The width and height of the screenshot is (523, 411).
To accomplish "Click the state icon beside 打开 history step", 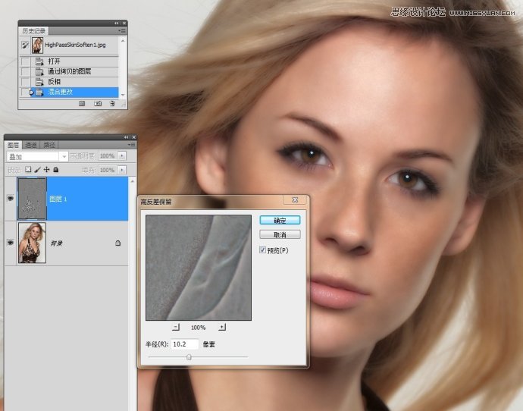I will pos(39,61).
